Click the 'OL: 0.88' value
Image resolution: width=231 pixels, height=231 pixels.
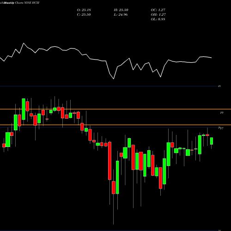pos(158,19)
